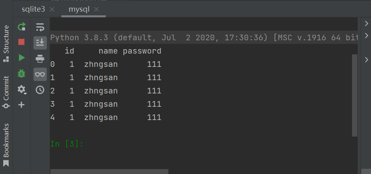Open the Commit tool window
Screen dimensions: 371x174
(6, 92)
